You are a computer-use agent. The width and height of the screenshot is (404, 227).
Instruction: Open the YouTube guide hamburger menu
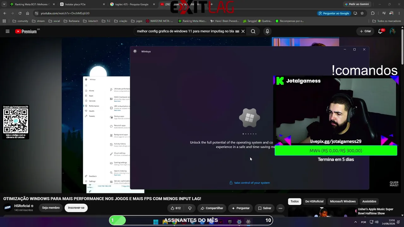(8, 31)
